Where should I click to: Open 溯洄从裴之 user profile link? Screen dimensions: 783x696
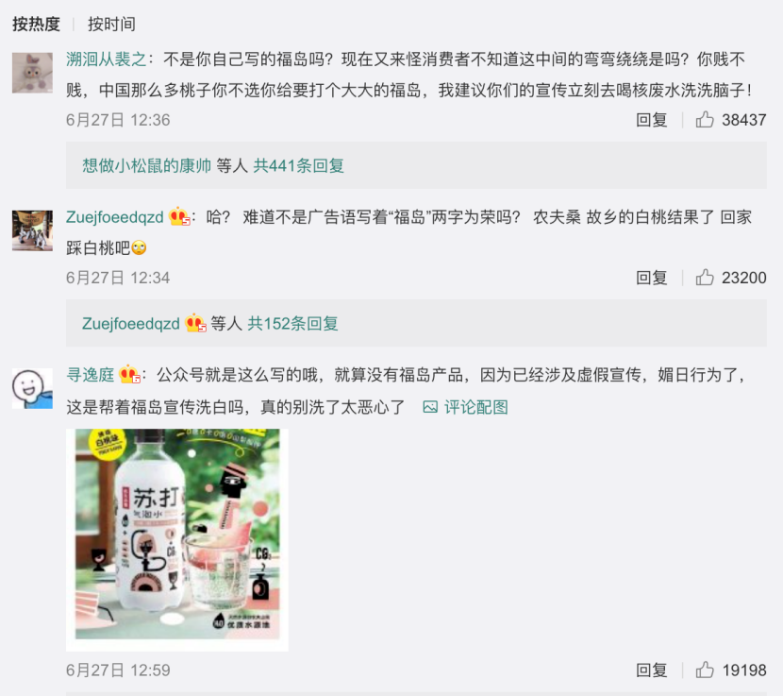[x=107, y=59]
